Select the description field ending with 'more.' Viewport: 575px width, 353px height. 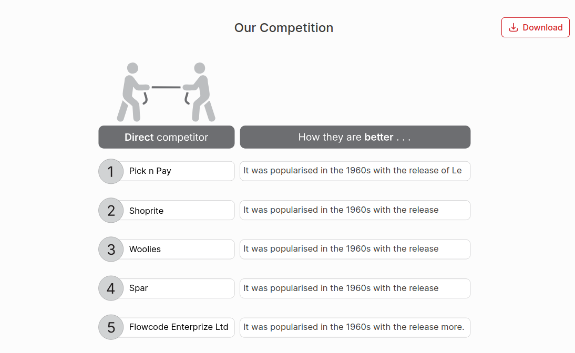(x=355, y=327)
